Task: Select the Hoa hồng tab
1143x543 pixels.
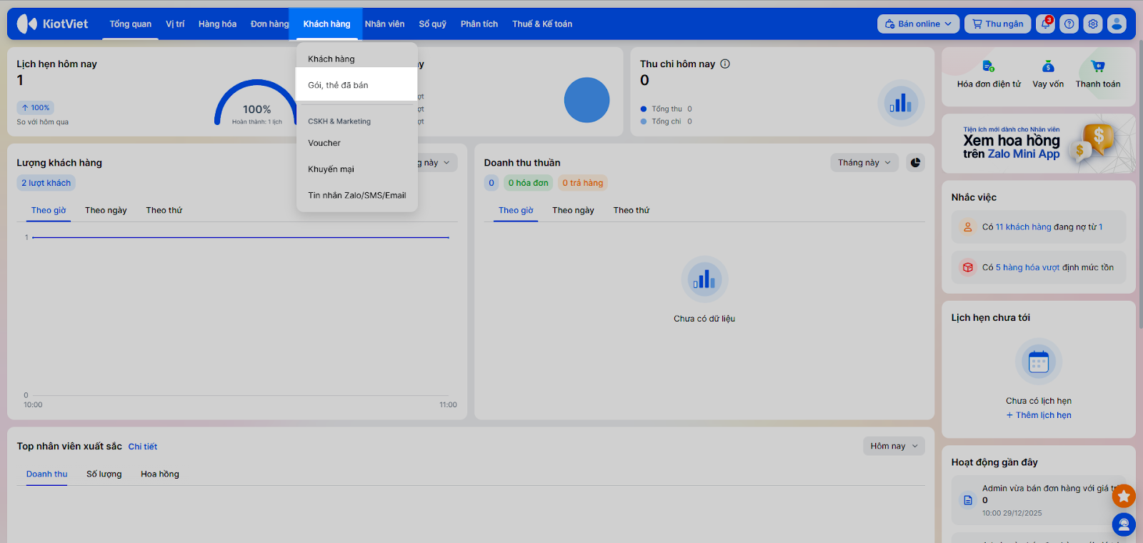Action: (160, 474)
